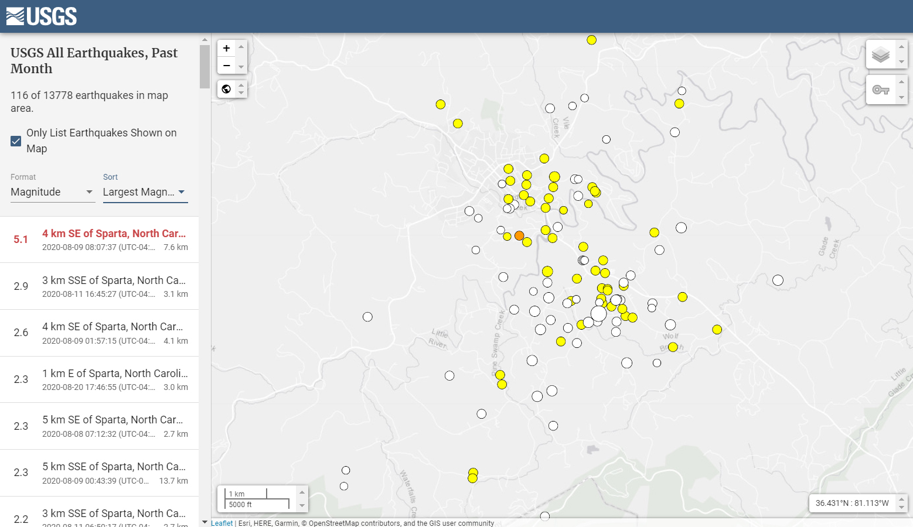
Task: Zoom out of the map
Action: [227, 66]
